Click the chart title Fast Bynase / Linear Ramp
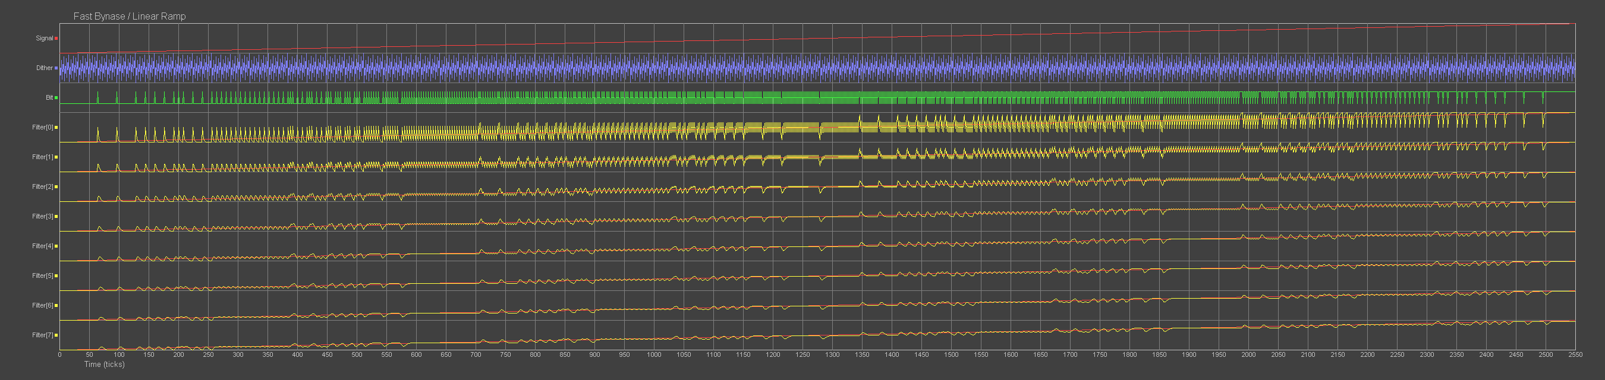This screenshot has width=1605, height=380. point(130,16)
